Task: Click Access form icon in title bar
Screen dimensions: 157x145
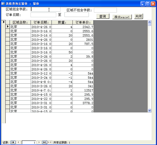Action: click(3, 4)
